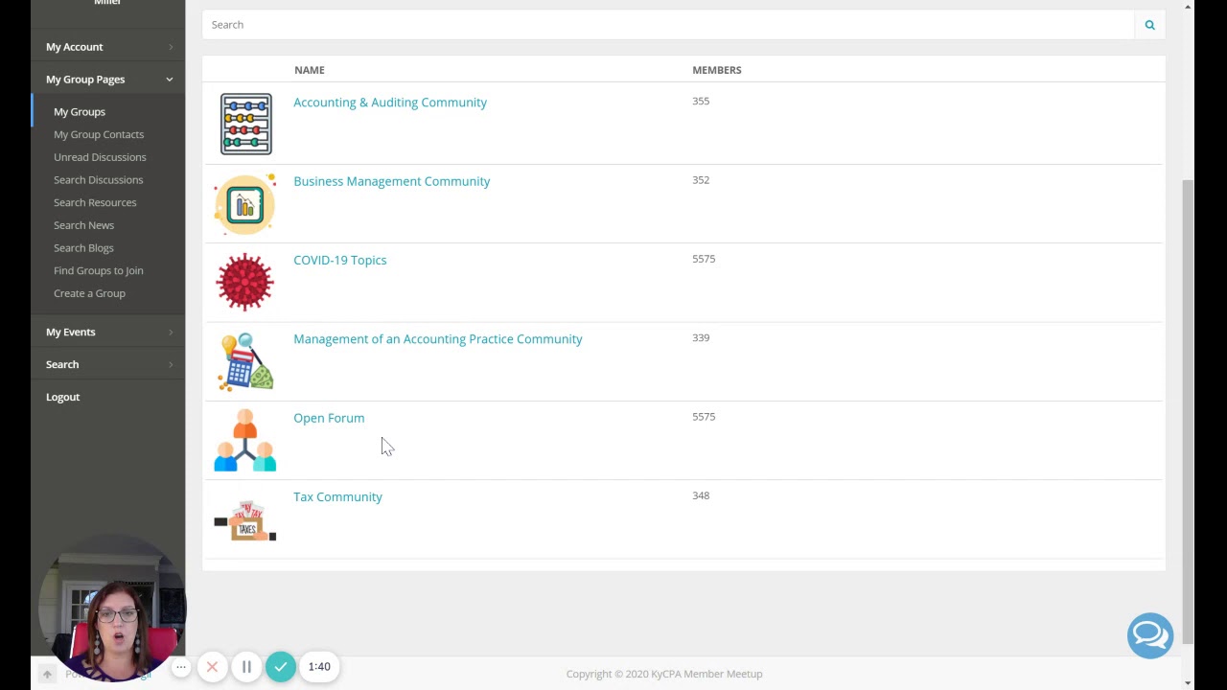Click scrollbar down arrow at bottom right
The width and height of the screenshot is (1227, 690).
click(1189, 682)
